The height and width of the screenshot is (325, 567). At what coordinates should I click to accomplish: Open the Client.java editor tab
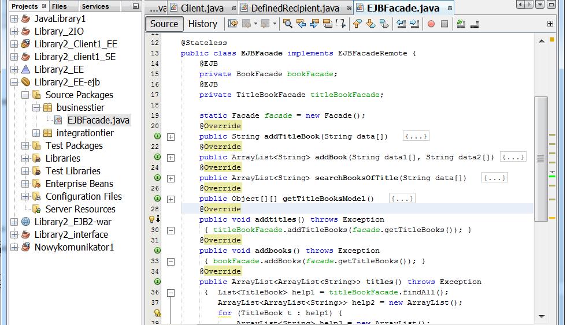click(202, 8)
